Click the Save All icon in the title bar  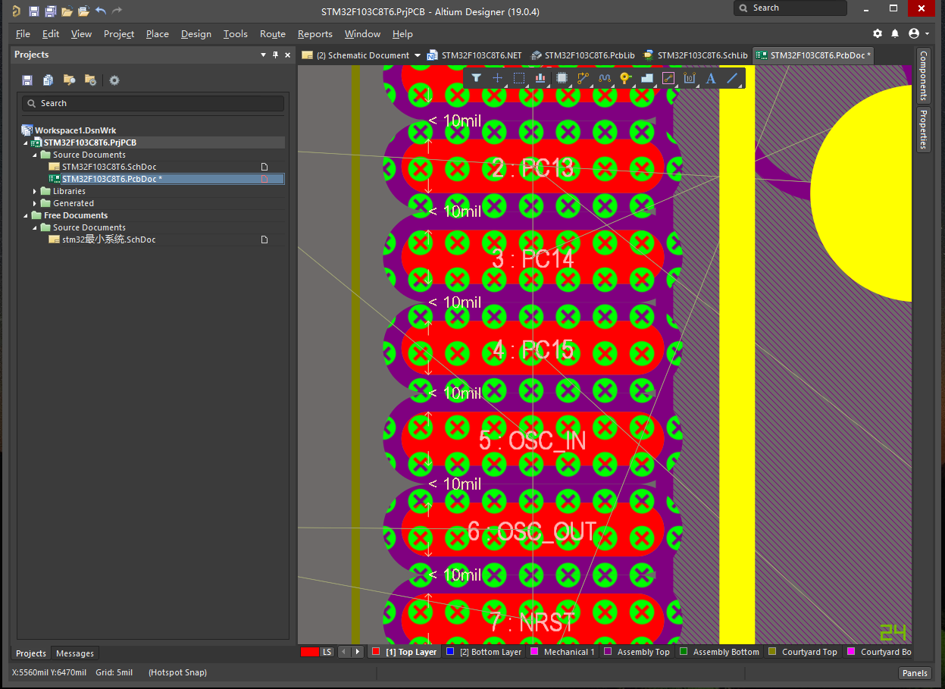point(51,11)
